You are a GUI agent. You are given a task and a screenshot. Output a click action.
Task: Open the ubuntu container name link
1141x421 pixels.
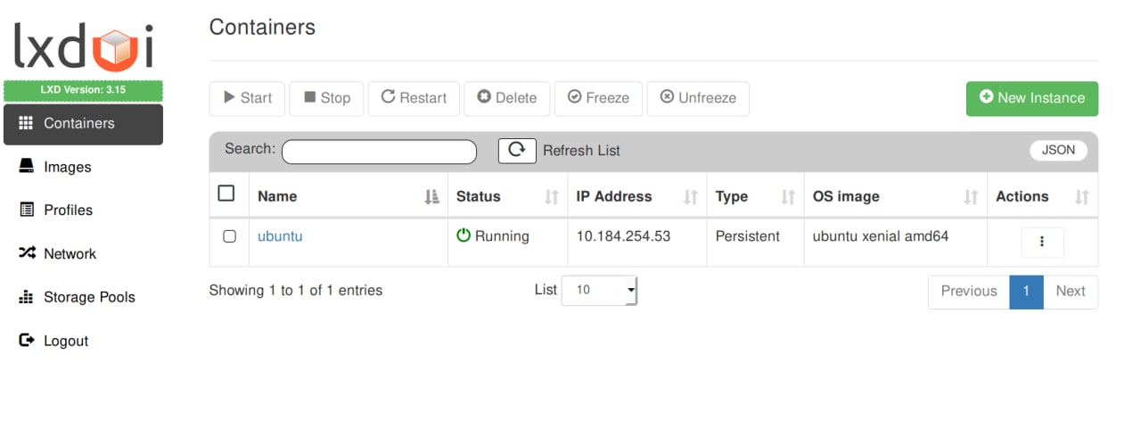[x=280, y=236]
